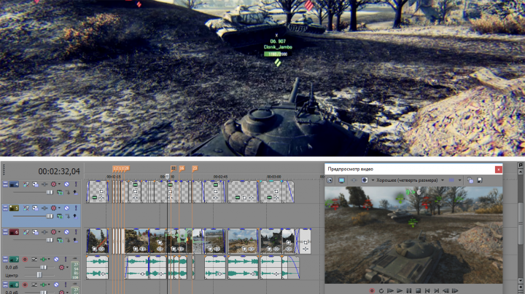Image resolution: width=525 pixels, height=294 pixels.
Task: Minimize track 4 height button
Action: [5, 184]
